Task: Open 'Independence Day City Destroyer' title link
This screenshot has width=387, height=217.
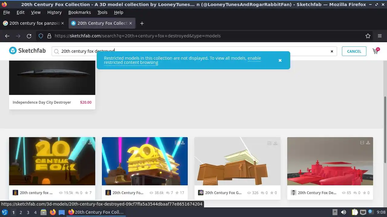Action: pos(42,102)
